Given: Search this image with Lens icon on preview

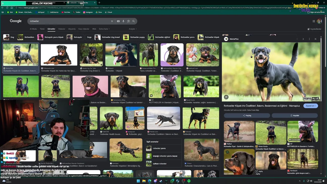Looking at the screenshot, I should (x=226, y=97).
